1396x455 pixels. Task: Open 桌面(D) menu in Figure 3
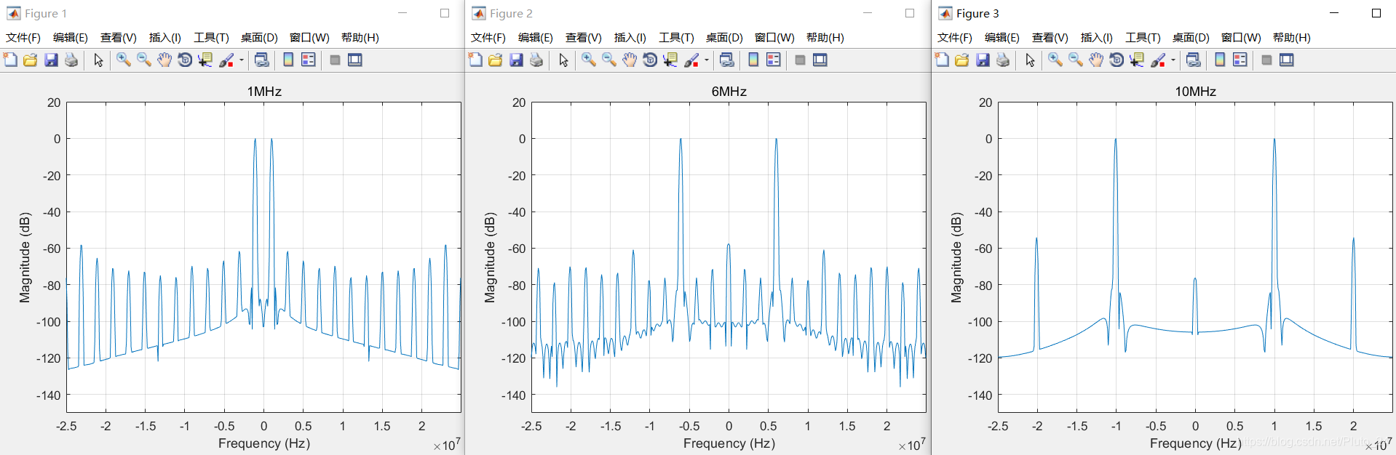1191,38
